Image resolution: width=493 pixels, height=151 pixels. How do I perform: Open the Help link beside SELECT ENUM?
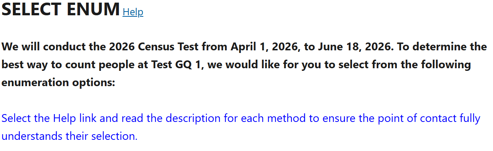[133, 12]
